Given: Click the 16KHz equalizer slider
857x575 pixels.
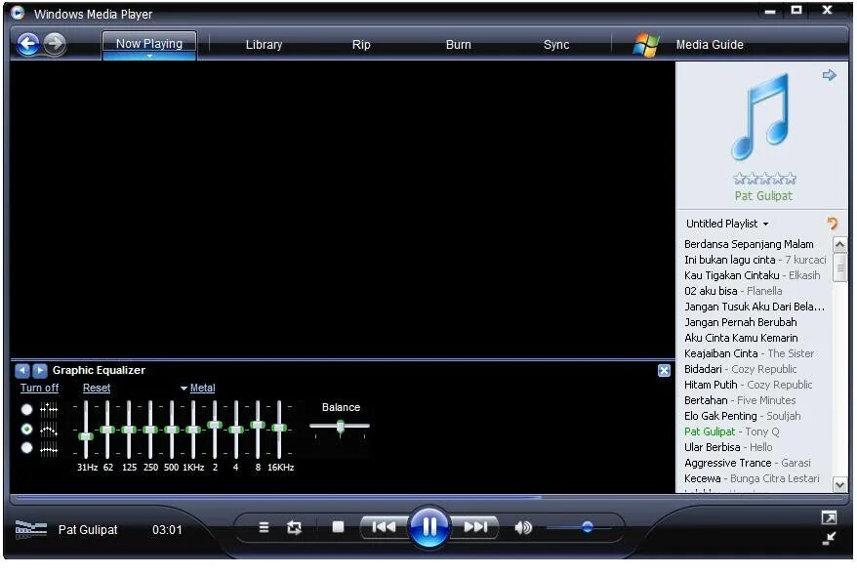Looking at the screenshot, I should (x=279, y=430).
